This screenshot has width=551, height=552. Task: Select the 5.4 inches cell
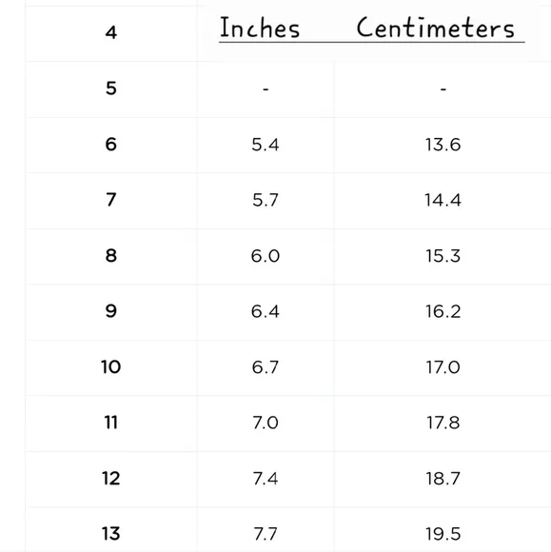point(266,145)
